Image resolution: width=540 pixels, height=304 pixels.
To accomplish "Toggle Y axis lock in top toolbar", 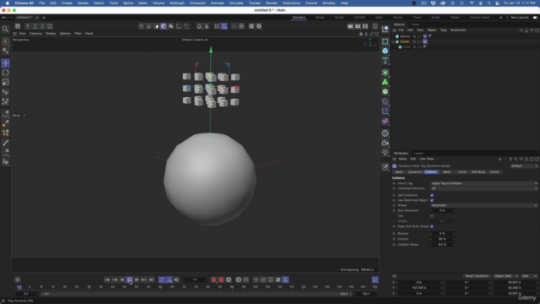I will pos(35,26).
